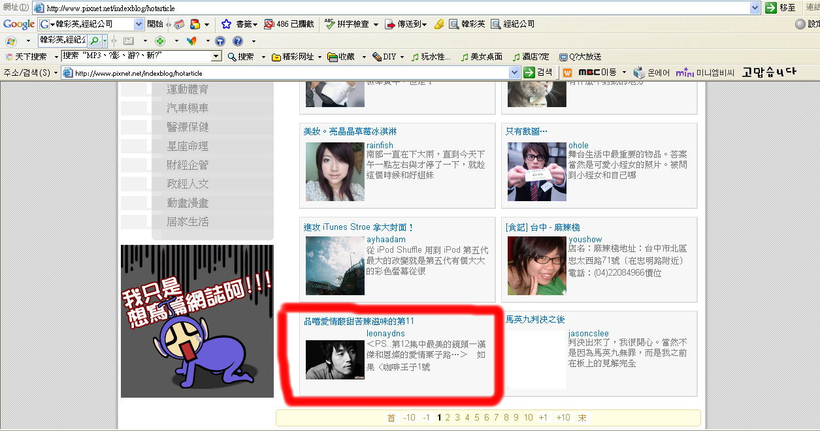Click the orange won icon on MBC toolbar
Screen dimensions: 820x431
pos(567,72)
